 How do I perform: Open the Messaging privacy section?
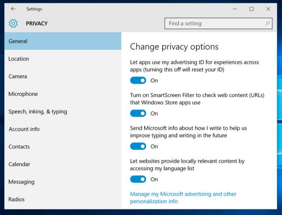coord(21,182)
